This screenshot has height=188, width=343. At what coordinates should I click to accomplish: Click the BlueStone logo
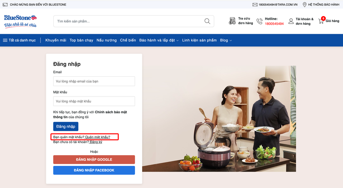tap(20, 21)
